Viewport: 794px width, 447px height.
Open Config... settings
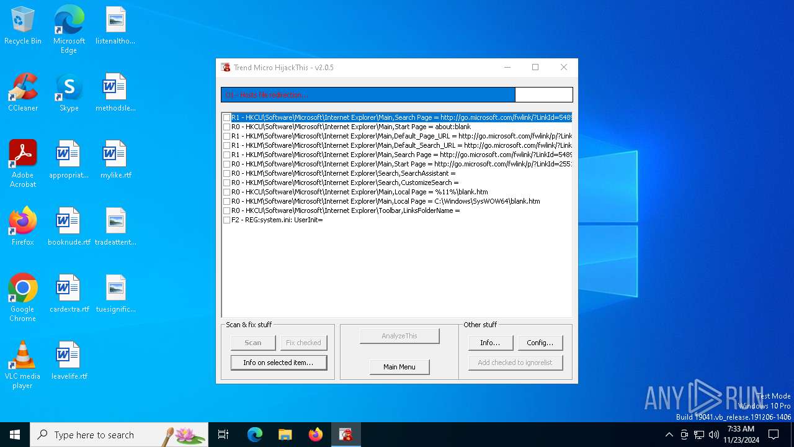(540, 343)
